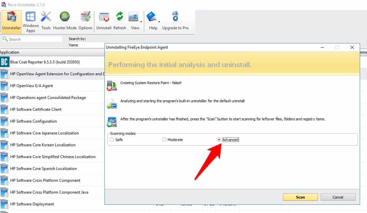Viewport: 367px width, 213px height.
Task: Close the Uninstalling FireEye Endpoint Agent dialog
Action: tap(352, 47)
